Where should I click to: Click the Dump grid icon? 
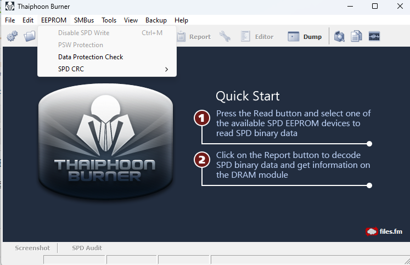(294, 36)
